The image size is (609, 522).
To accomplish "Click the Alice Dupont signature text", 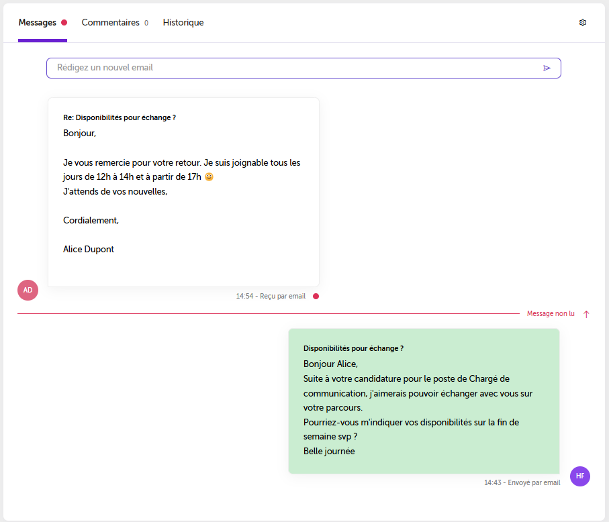I will (x=89, y=249).
